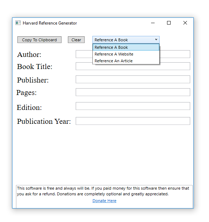Focus the Author text field
Image resolution: width=209 pixels, height=222 pixels.
tap(133, 54)
